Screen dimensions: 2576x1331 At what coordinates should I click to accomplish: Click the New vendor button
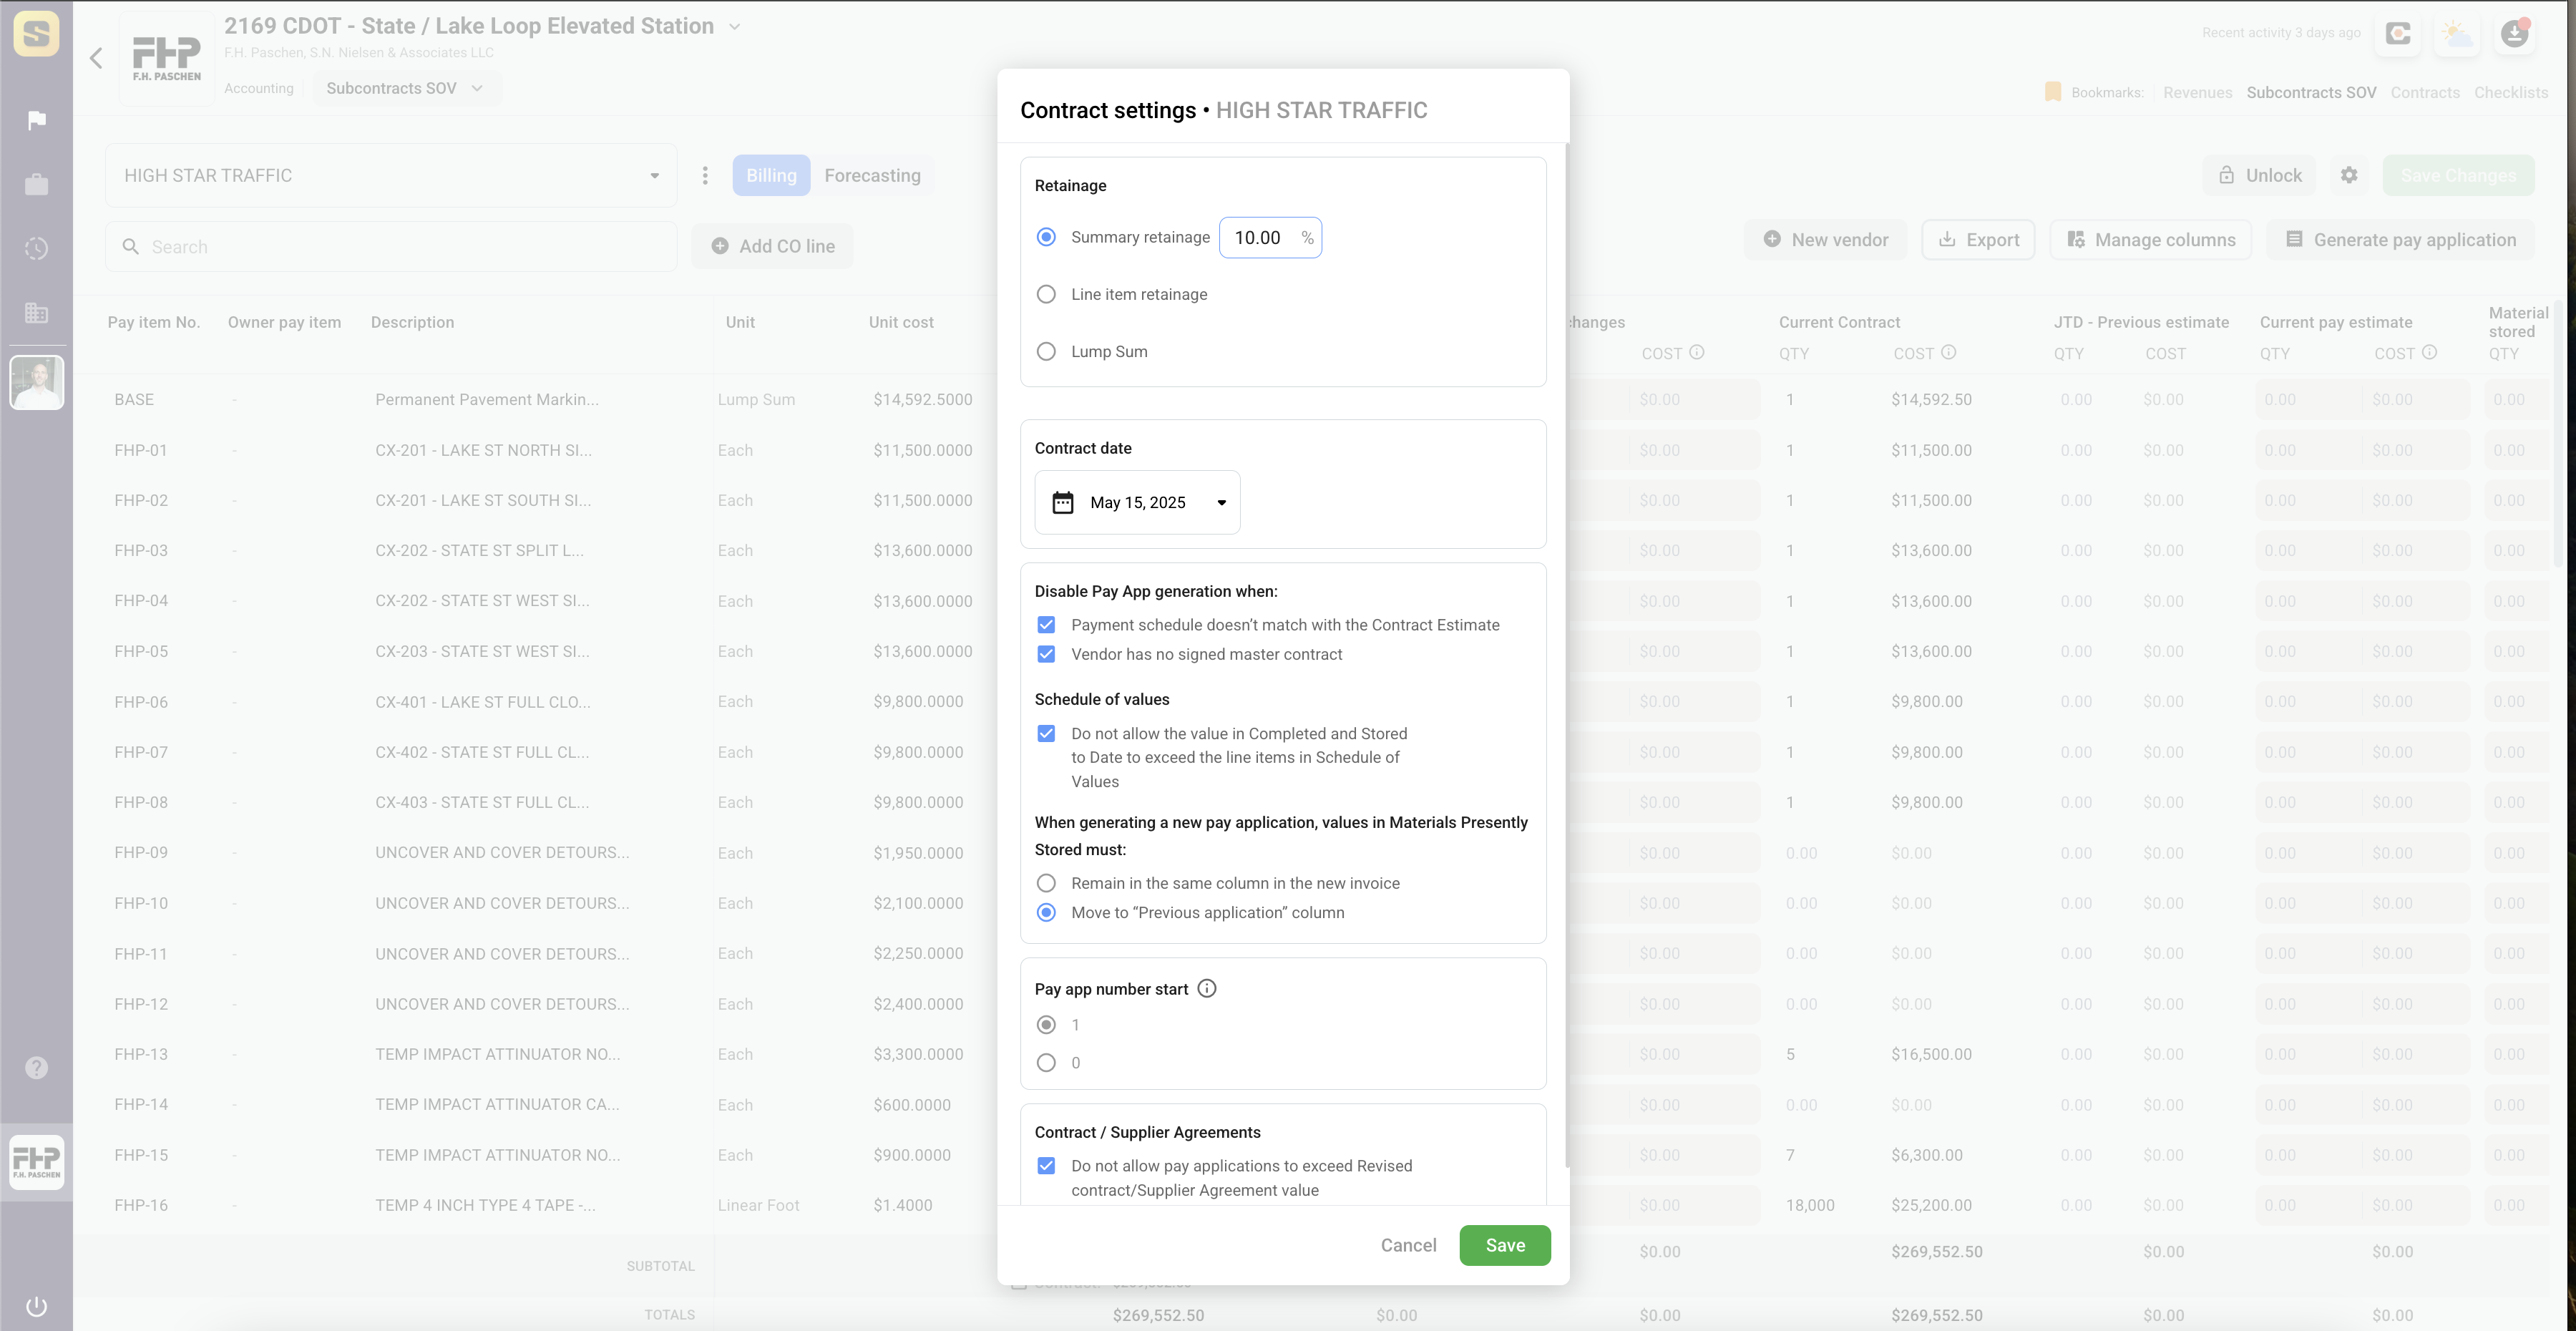1825,240
